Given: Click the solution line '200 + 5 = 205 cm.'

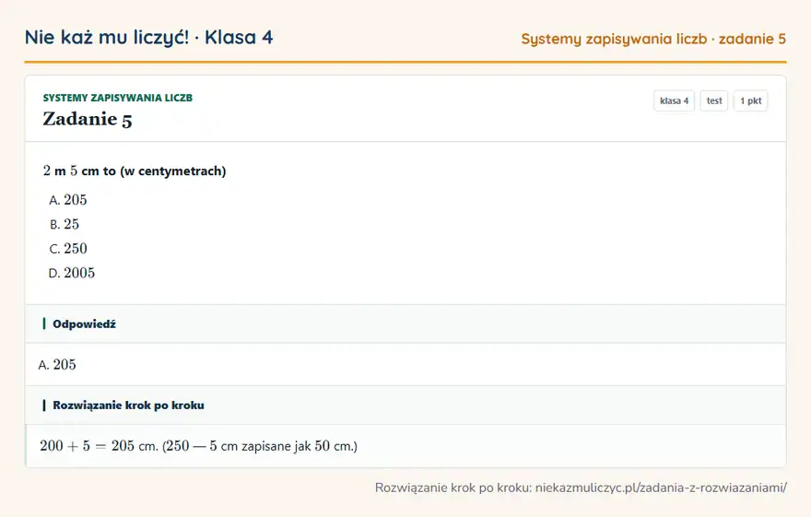Looking at the screenshot, I should point(99,446).
